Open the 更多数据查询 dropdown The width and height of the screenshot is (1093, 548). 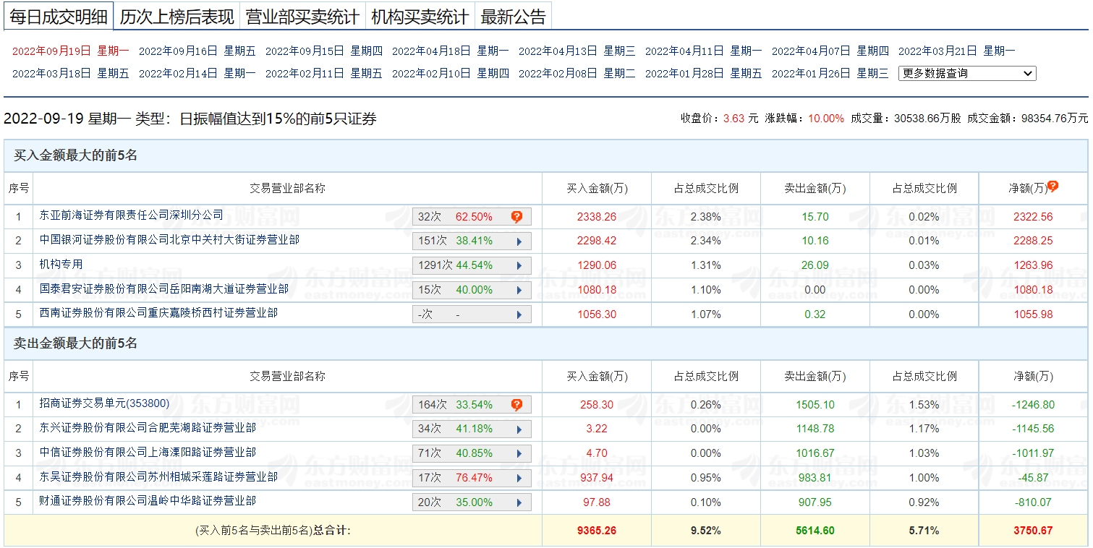(966, 73)
